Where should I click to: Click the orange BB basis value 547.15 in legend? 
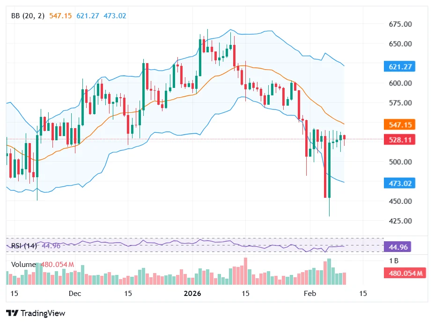tap(60, 16)
